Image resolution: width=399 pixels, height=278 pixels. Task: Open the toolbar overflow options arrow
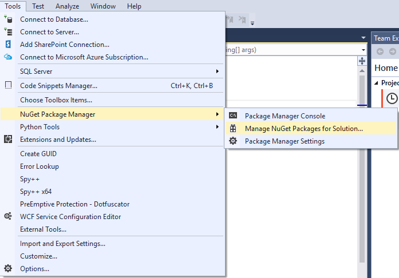[x=252, y=23]
